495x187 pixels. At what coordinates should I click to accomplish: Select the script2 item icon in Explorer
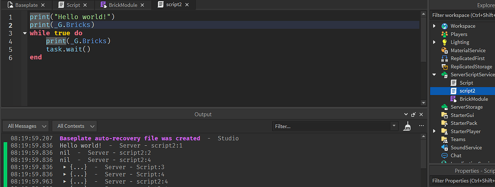pyautogui.click(x=454, y=91)
